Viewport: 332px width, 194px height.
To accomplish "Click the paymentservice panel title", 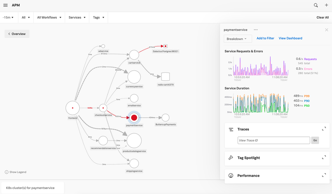I will click(x=235, y=29).
